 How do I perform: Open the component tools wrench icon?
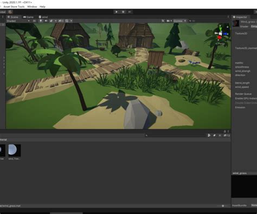point(163,21)
